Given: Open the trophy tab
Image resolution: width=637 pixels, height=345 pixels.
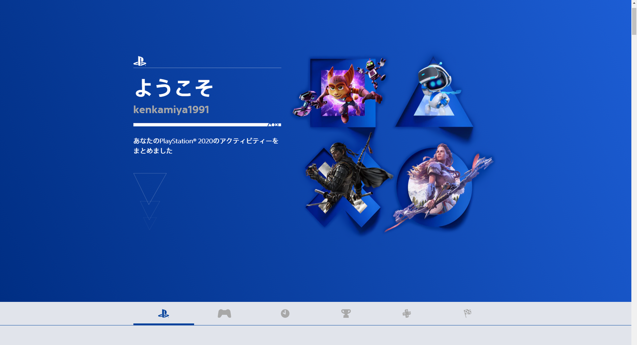Looking at the screenshot, I should tap(346, 314).
